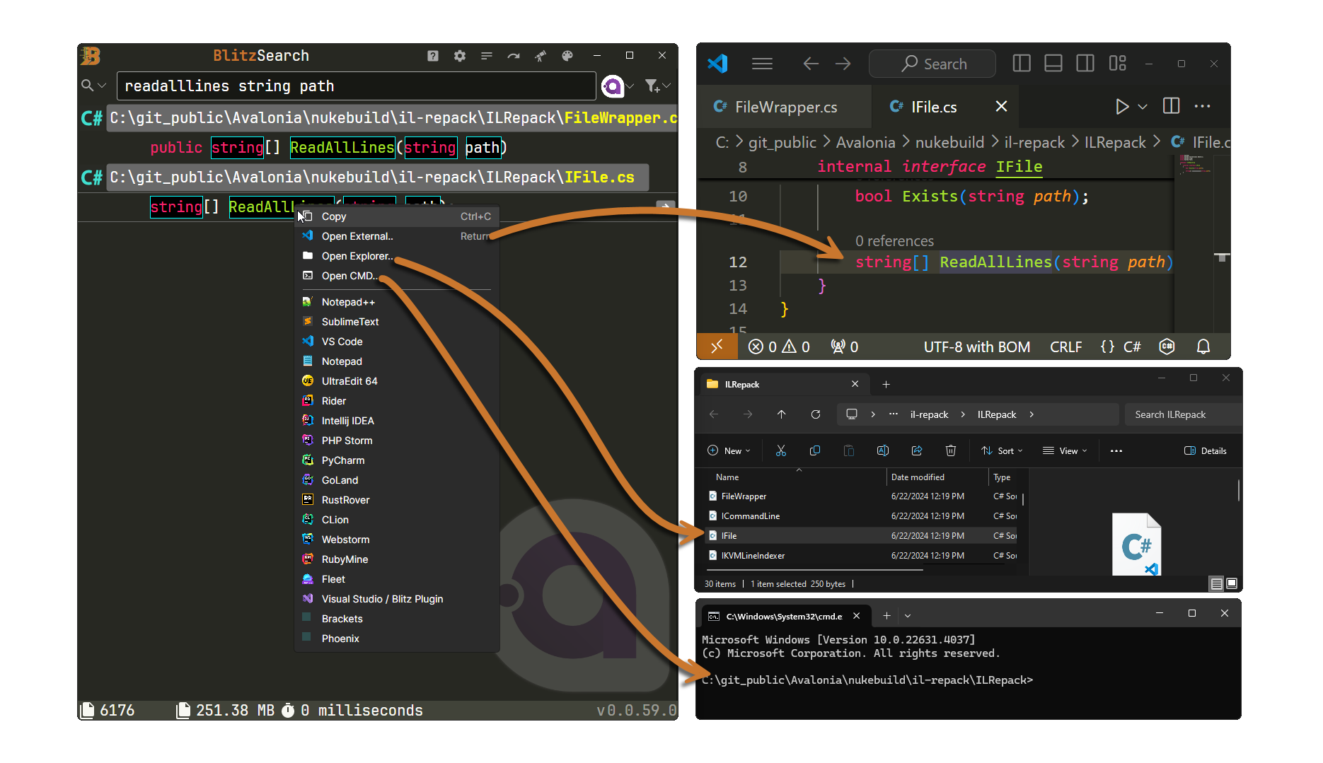The height and width of the screenshot is (763, 1323).
Task: Choose Open CMD.. in the context menu
Action: coord(397,276)
